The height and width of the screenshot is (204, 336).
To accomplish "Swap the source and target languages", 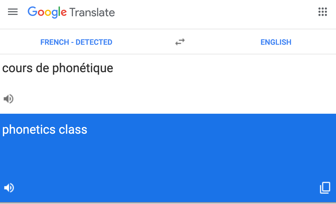I will click(180, 42).
